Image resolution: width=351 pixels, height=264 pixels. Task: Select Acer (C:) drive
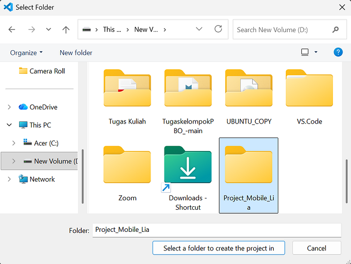41,143
